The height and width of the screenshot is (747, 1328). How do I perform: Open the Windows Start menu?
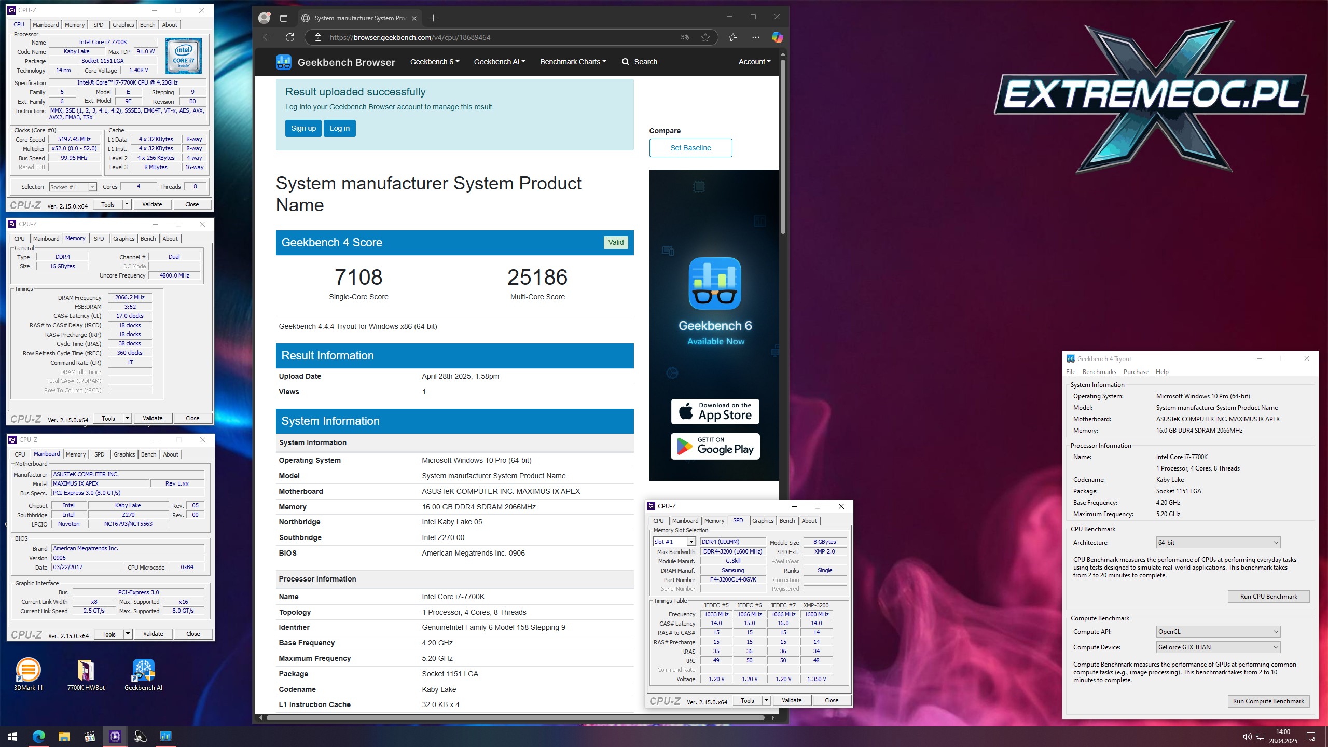coord(12,736)
